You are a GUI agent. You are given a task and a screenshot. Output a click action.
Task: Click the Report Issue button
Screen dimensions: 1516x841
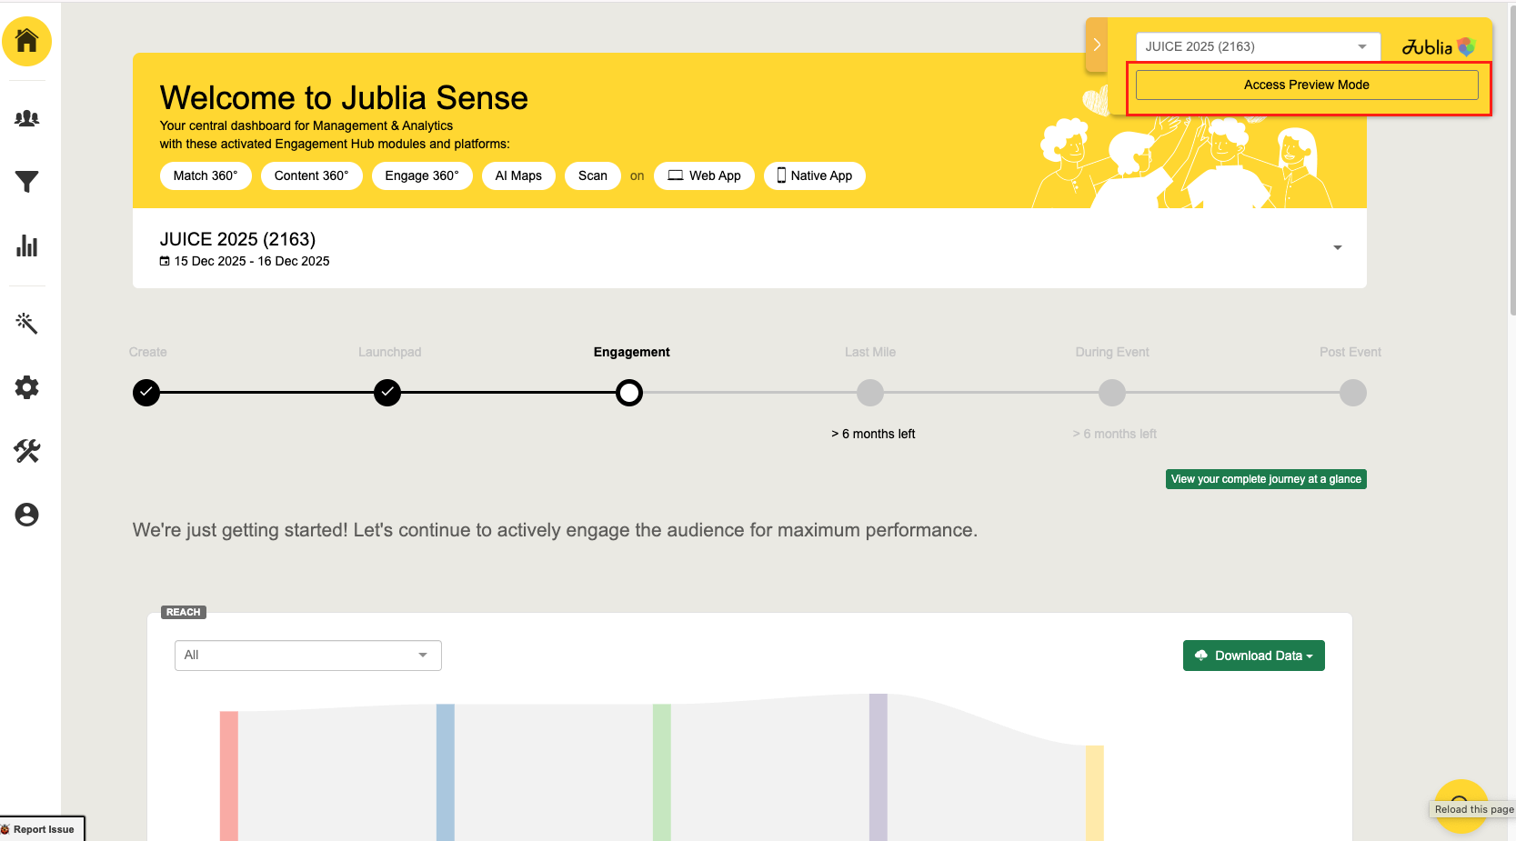pos(42,829)
